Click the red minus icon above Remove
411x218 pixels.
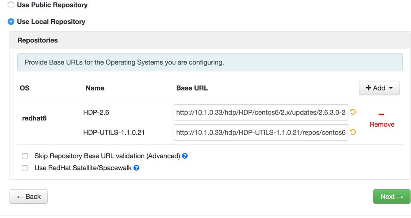(x=381, y=115)
